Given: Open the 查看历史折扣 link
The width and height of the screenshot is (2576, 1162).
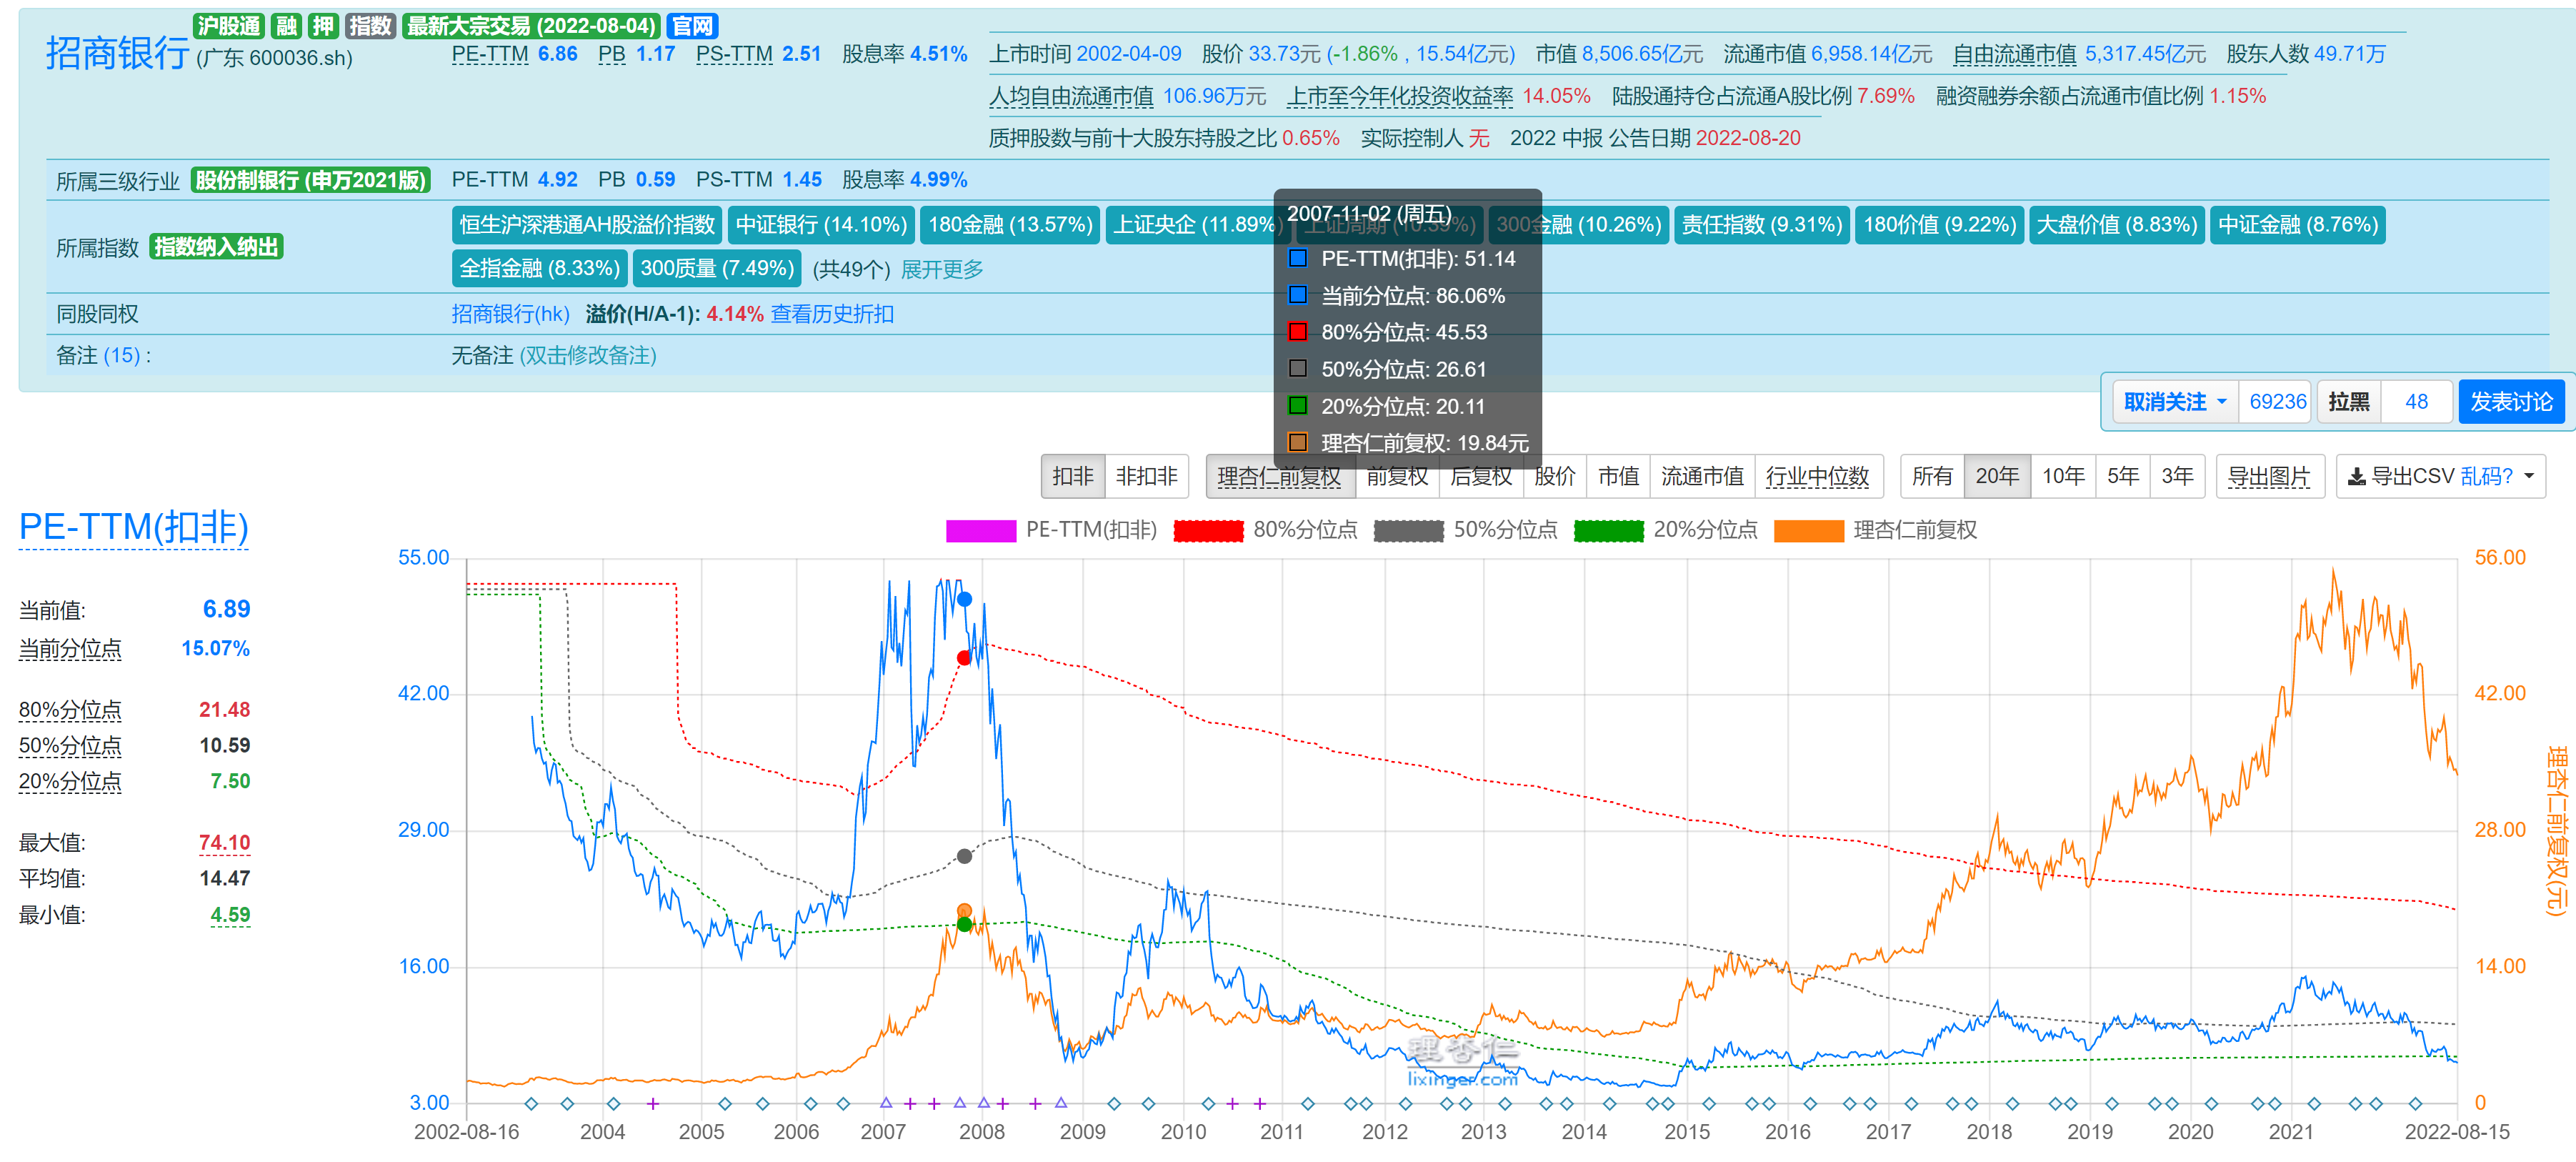Looking at the screenshot, I should pyautogui.click(x=832, y=314).
